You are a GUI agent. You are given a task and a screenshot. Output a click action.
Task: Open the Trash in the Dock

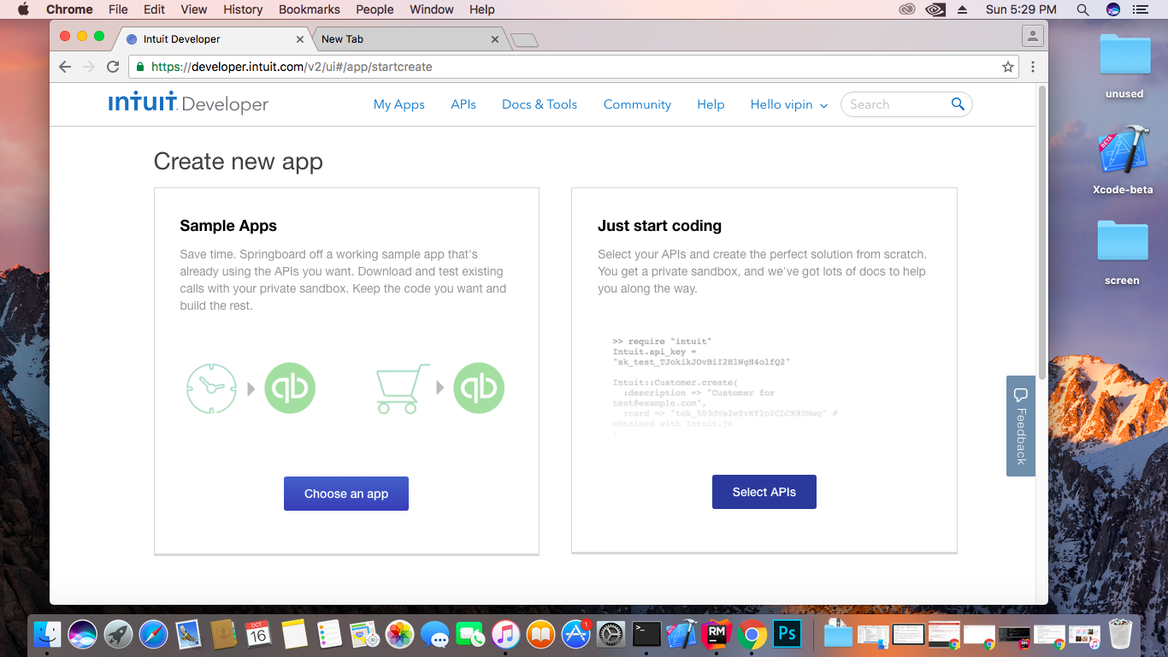click(1120, 635)
